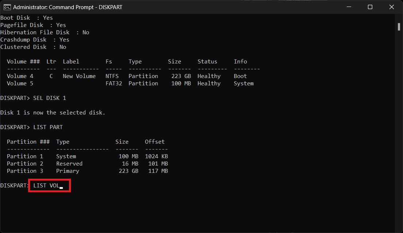Click the 'Clustered Disk : No' line
The height and width of the screenshot is (233, 403).
pos(33,47)
